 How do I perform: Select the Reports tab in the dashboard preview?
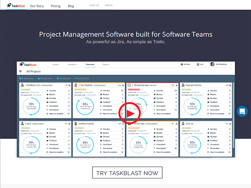[106, 64]
